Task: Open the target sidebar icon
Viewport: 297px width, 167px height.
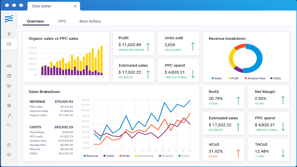Action: [9, 106]
